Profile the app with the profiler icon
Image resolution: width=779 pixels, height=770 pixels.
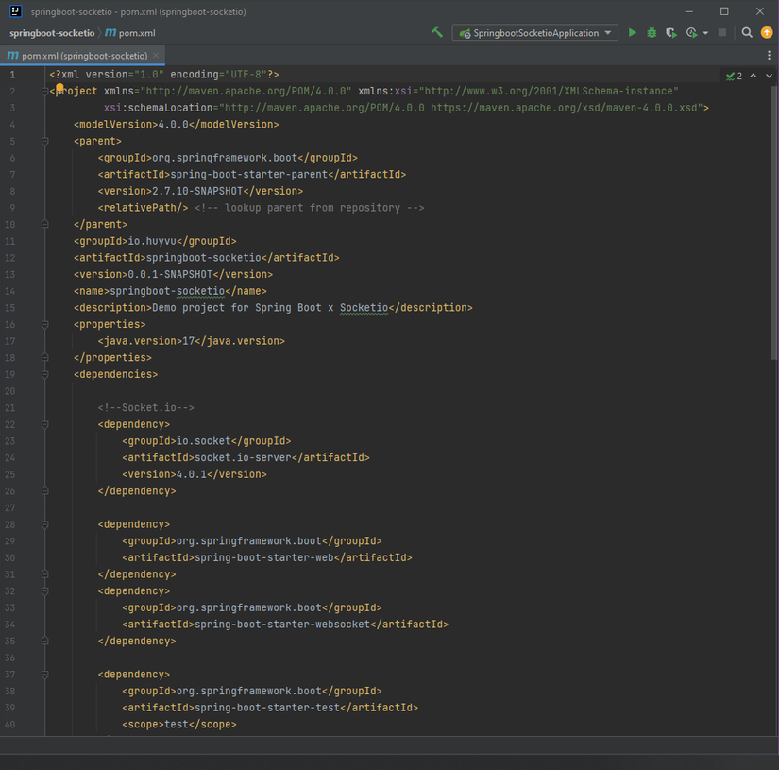point(690,31)
